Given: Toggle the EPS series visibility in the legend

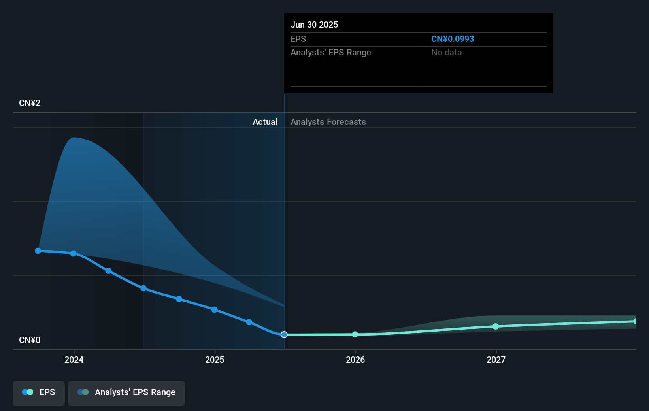Looking at the screenshot, I should click(x=38, y=393).
